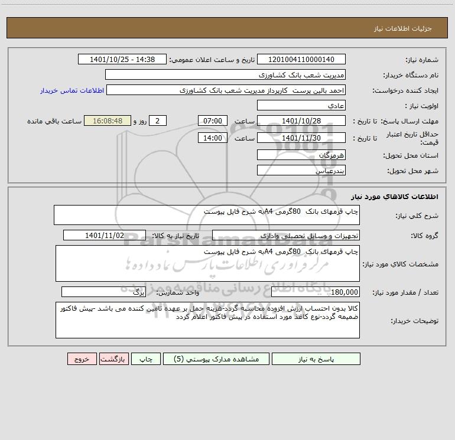The image size is (455, 440).
Task: Click goods group field تجهیزات و وسایل تحصیلی واداری
Action: pos(286,235)
